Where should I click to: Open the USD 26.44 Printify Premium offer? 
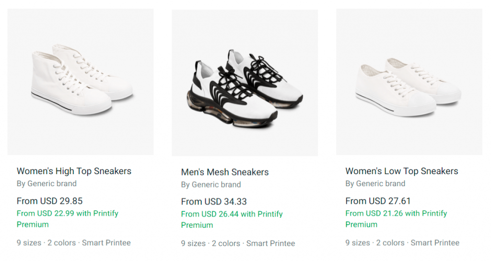pos(232,219)
